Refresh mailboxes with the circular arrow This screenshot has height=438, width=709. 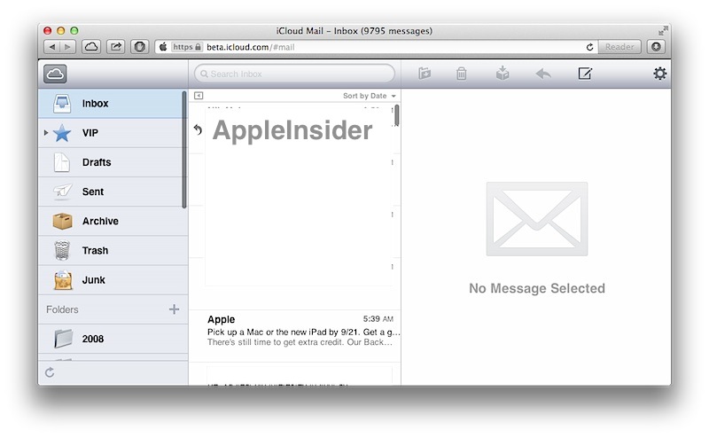click(x=50, y=372)
